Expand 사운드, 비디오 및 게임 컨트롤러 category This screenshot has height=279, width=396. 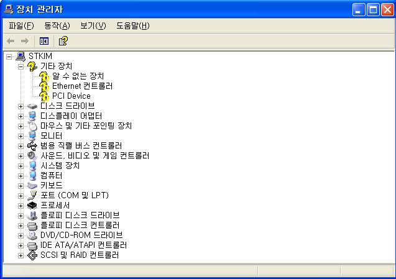(21, 156)
